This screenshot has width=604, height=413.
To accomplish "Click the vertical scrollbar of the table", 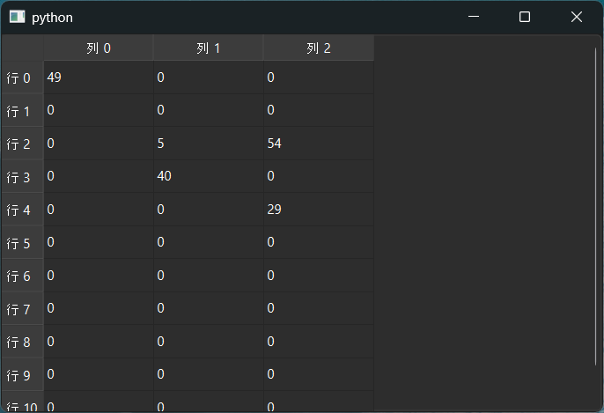I will click(595, 206).
